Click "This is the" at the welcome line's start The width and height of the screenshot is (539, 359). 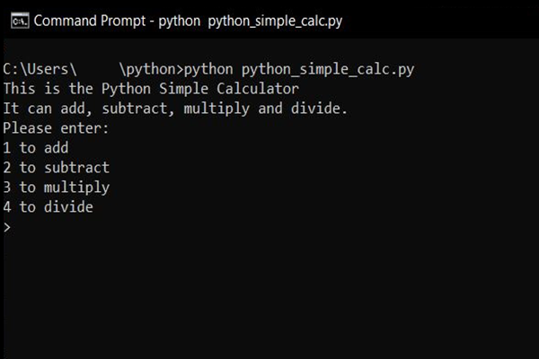tap(49, 89)
